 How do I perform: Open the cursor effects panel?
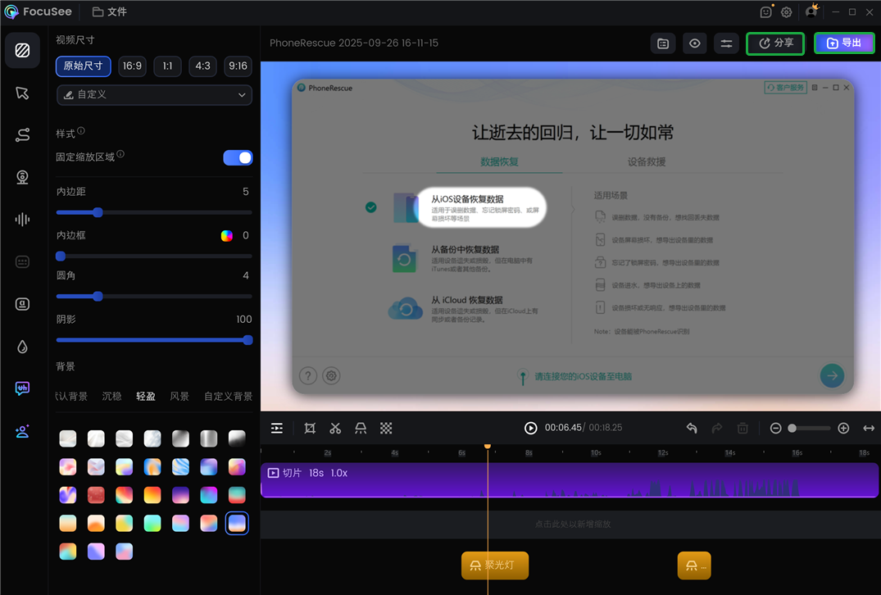[x=22, y=93]
